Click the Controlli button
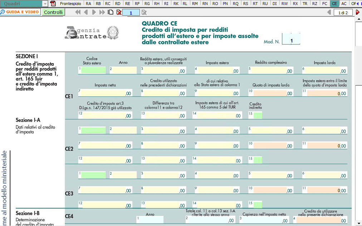 pos(53,12)
